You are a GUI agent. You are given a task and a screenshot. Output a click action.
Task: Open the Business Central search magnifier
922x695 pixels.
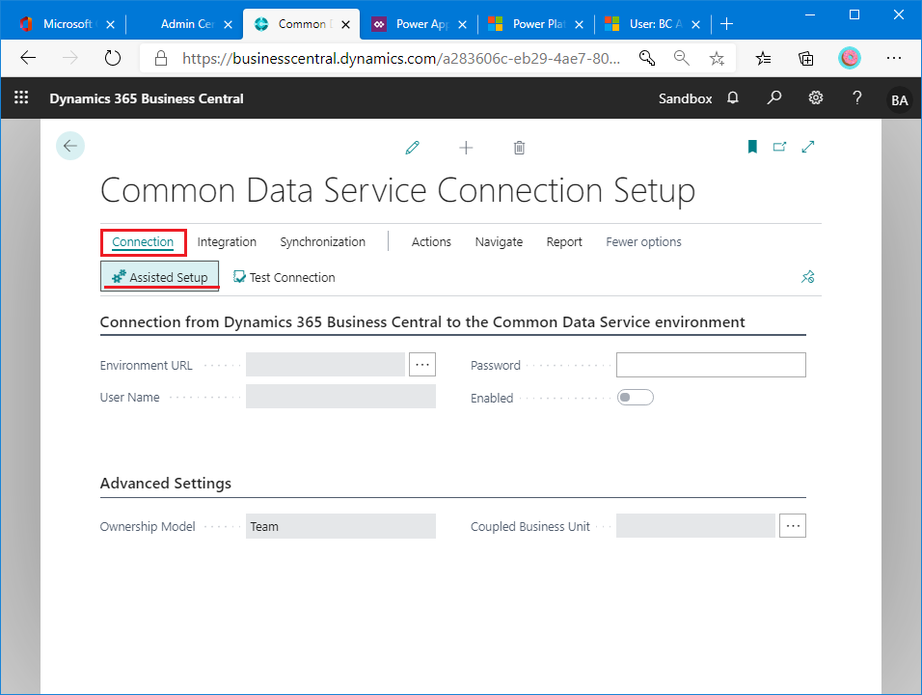(774, 97)
